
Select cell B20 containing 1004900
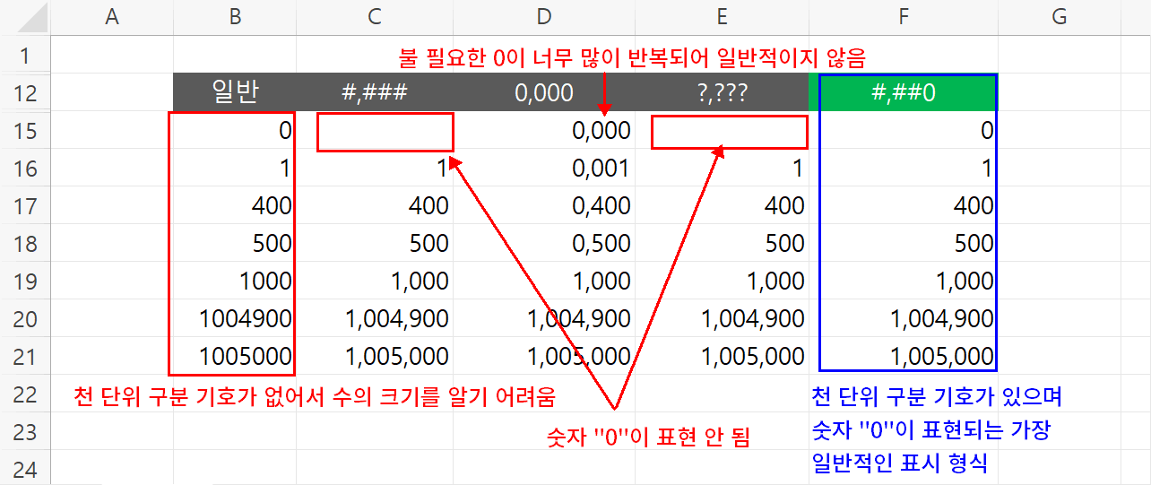pyautogui.click(x=235, y=318)
